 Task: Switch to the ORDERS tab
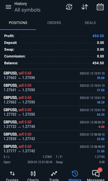pyautogui.click(x=54, y=23)
